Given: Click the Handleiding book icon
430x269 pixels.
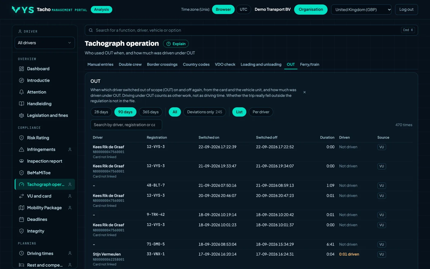Looking at the screenshot, I should pos(21,104).
